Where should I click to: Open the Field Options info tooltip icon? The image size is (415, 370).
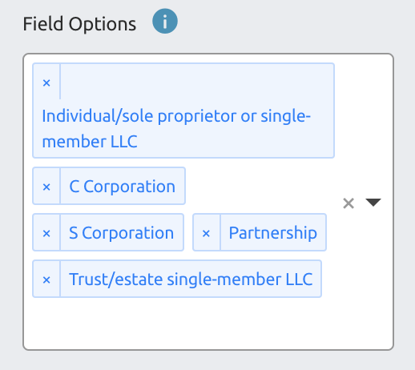(x=165, y=21)
